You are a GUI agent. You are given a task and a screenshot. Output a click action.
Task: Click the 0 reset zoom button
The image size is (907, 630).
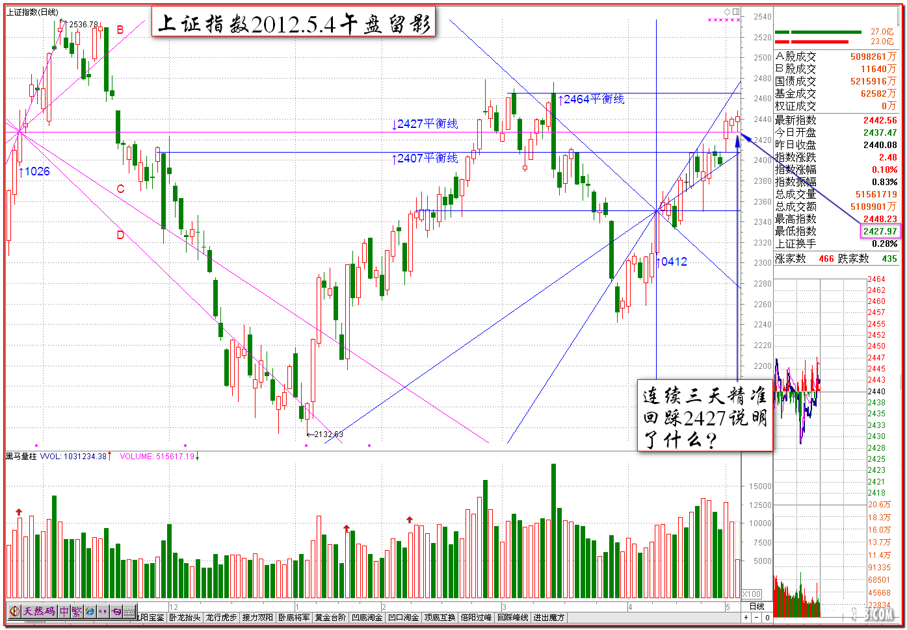tap(767, 617)
